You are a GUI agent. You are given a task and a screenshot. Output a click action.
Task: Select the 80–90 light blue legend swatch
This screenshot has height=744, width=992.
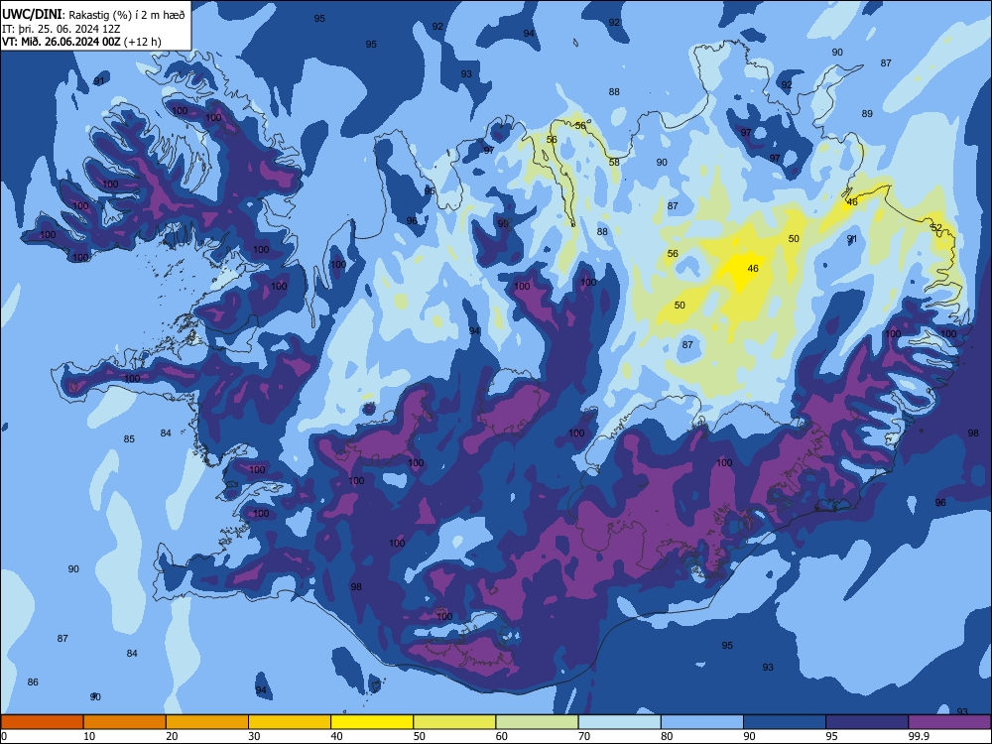point(702,722)
